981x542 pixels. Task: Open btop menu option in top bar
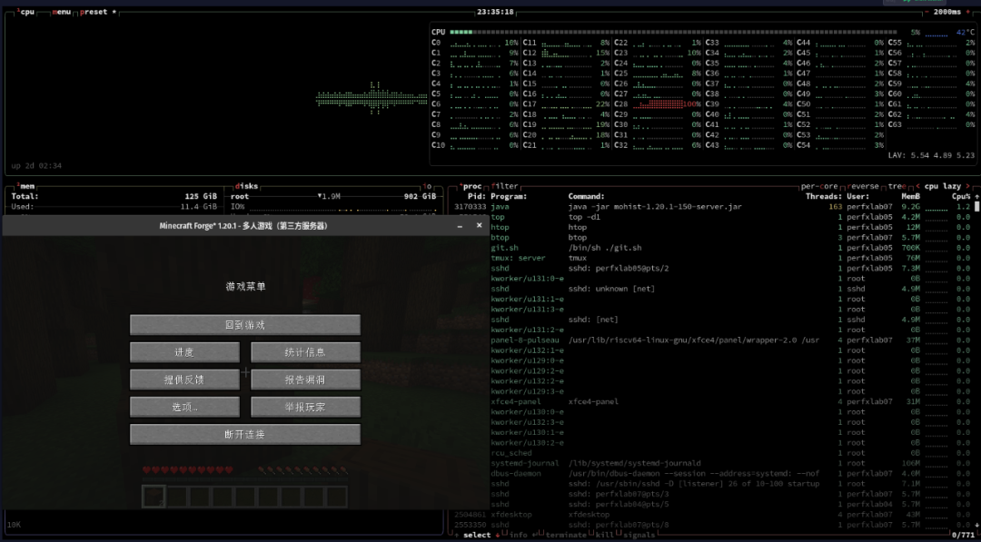62,12
